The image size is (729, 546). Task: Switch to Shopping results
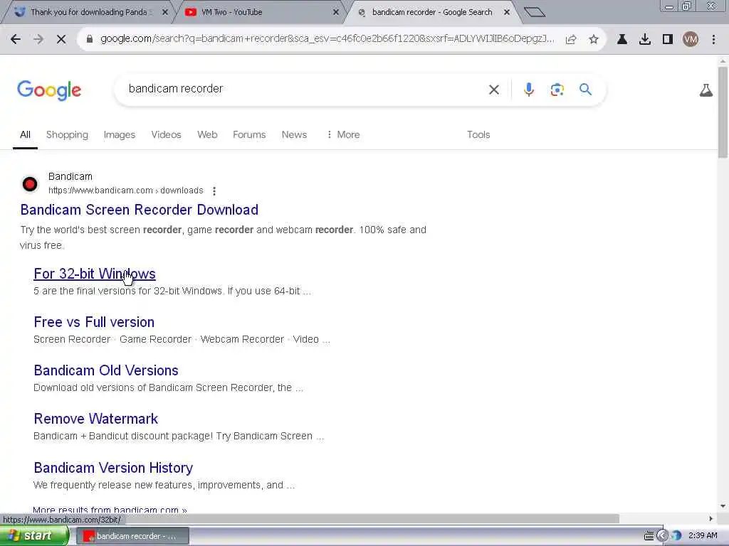point(67,134)
